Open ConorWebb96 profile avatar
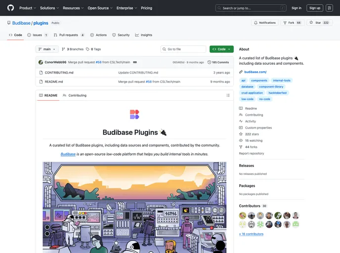Viewport: 340px width, 253px height. 41,62
